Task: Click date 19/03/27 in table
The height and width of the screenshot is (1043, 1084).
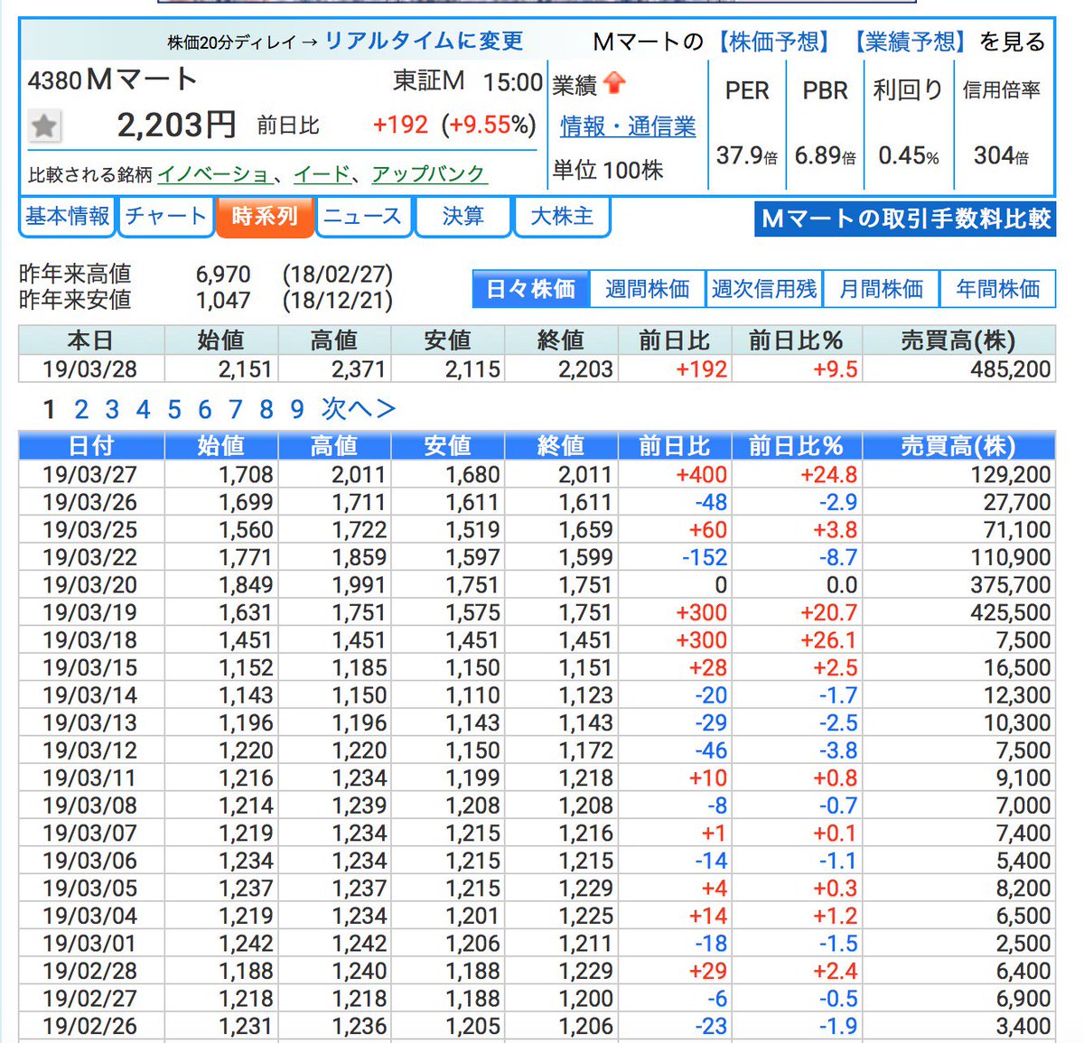Action: 89,475
